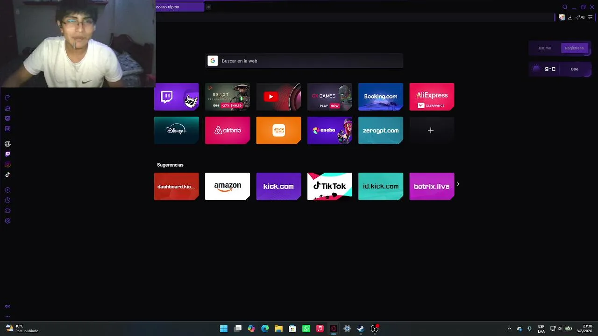The width and height of the screenshot is (598, 336).
Task: Open ChatGPT from the sidebar
Action: point(7,144)
